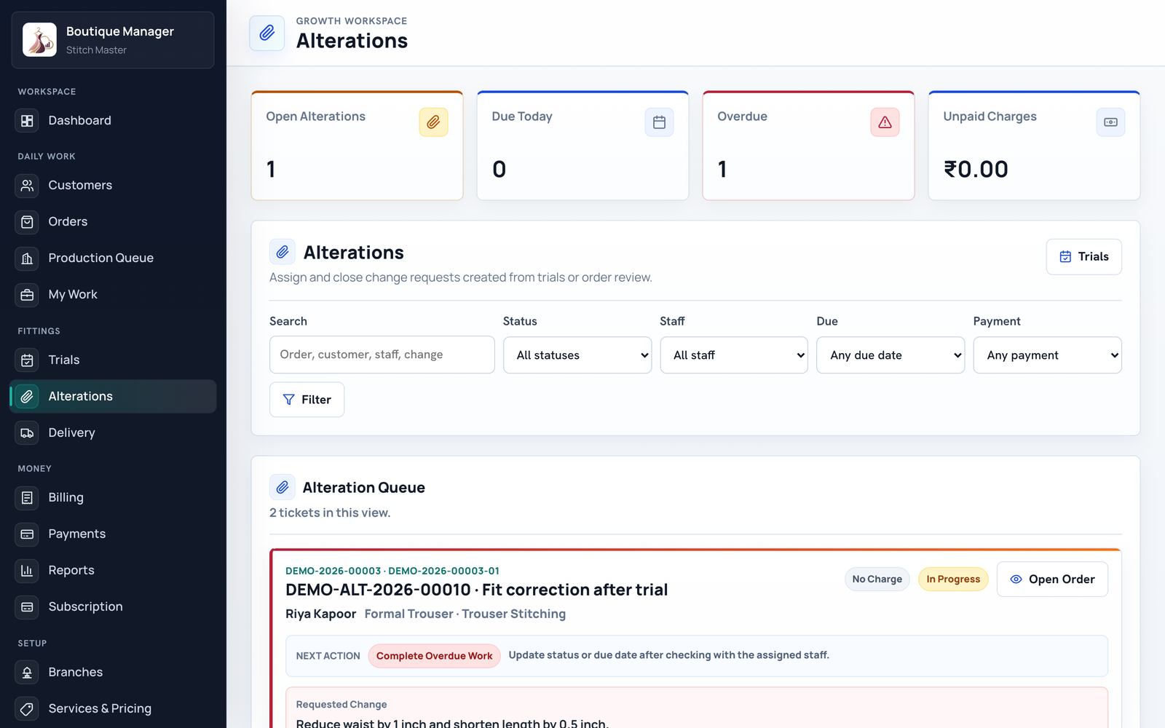This screenshot has height=728, width=1165.
Task: Click the Trials button in Alterations panel
Action: tap(1083, 257)
